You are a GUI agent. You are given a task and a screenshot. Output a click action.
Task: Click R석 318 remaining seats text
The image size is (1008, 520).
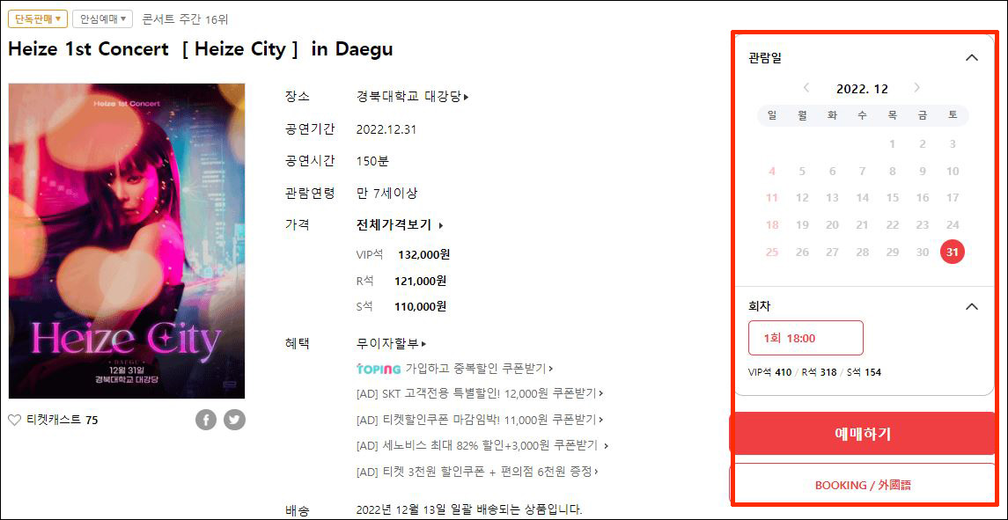pos(819,372)
